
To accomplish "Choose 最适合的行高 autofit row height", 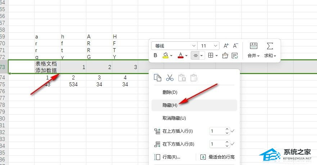I will pos(222,157).
